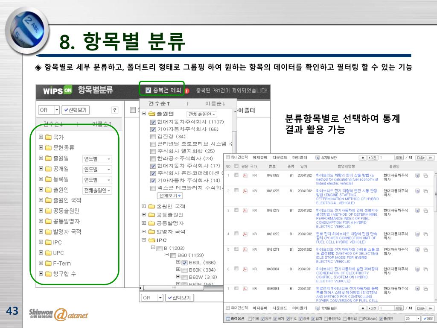
Task: Open the 20 per-page dropdown
Action: click(413, 319)
